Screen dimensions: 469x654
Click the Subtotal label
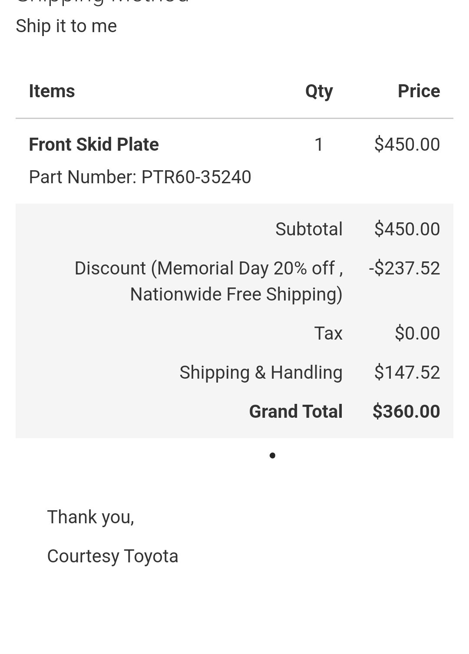tap(309, 229)
